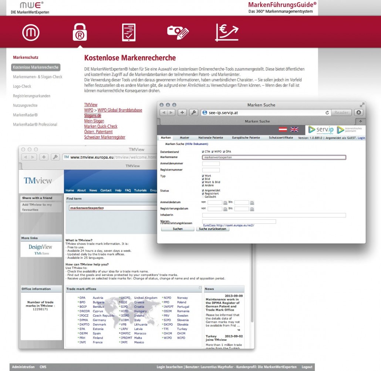Viewport: 381px width, 371px height.
Task: Switch to British flag language
Action: click(x=294, y=129)
